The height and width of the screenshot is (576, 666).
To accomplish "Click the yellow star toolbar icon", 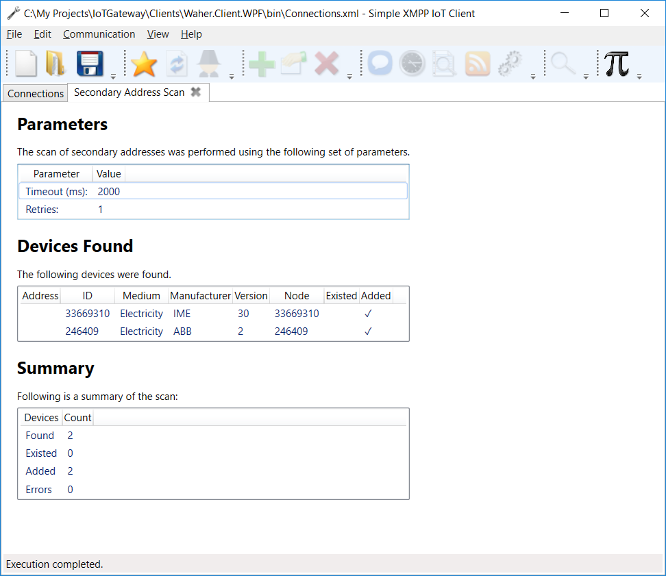I will [x=144, y=64].
